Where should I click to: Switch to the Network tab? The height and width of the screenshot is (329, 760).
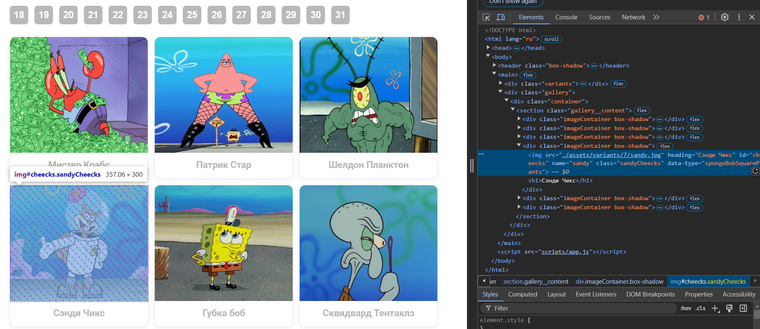point(633,17)
